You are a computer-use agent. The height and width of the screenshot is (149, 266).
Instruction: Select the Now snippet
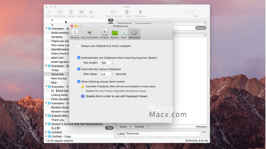(x=54, y=82)
